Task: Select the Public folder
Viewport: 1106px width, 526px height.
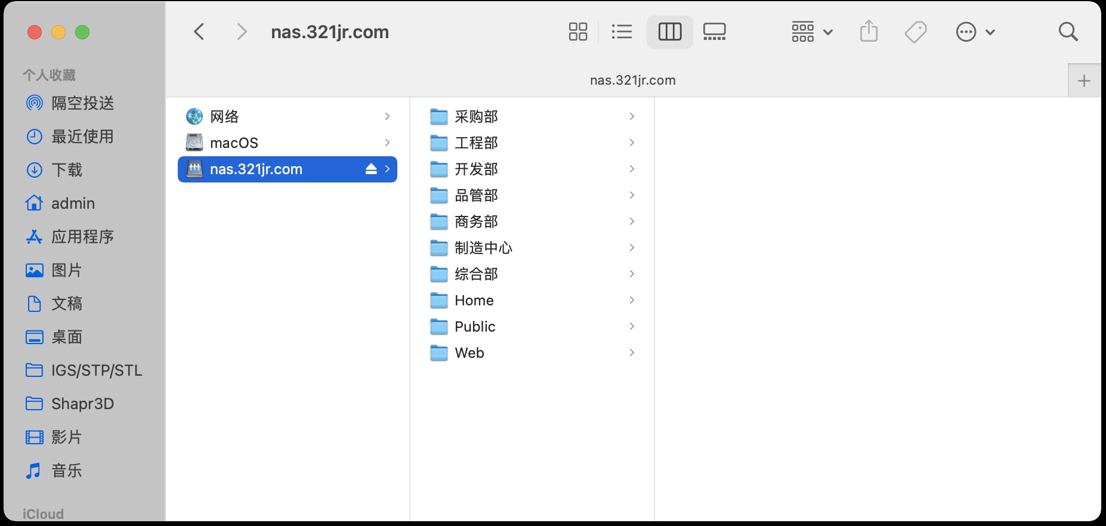Action: [x=532, y=326]
